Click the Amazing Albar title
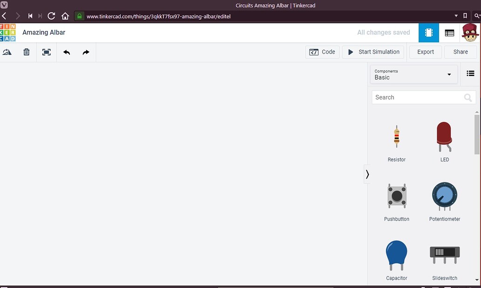This screenshot has width=481, height=288. click(x=44, y=33)
